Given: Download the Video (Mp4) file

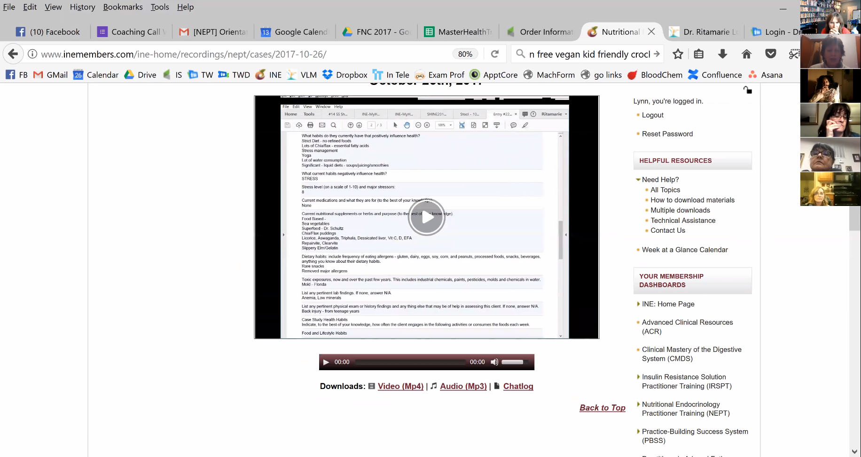Looking at the screenshot, I should (400, 386).
